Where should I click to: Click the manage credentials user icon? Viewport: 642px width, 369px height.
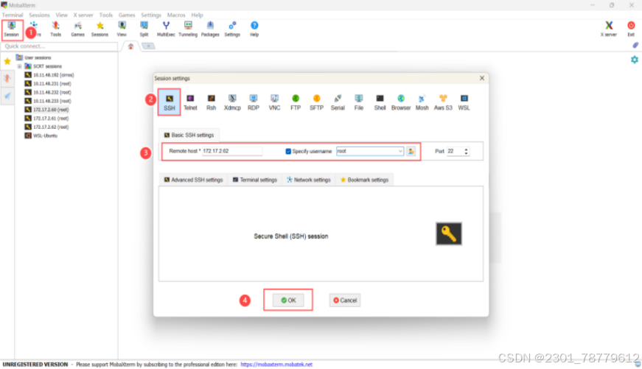coord(411,152)
